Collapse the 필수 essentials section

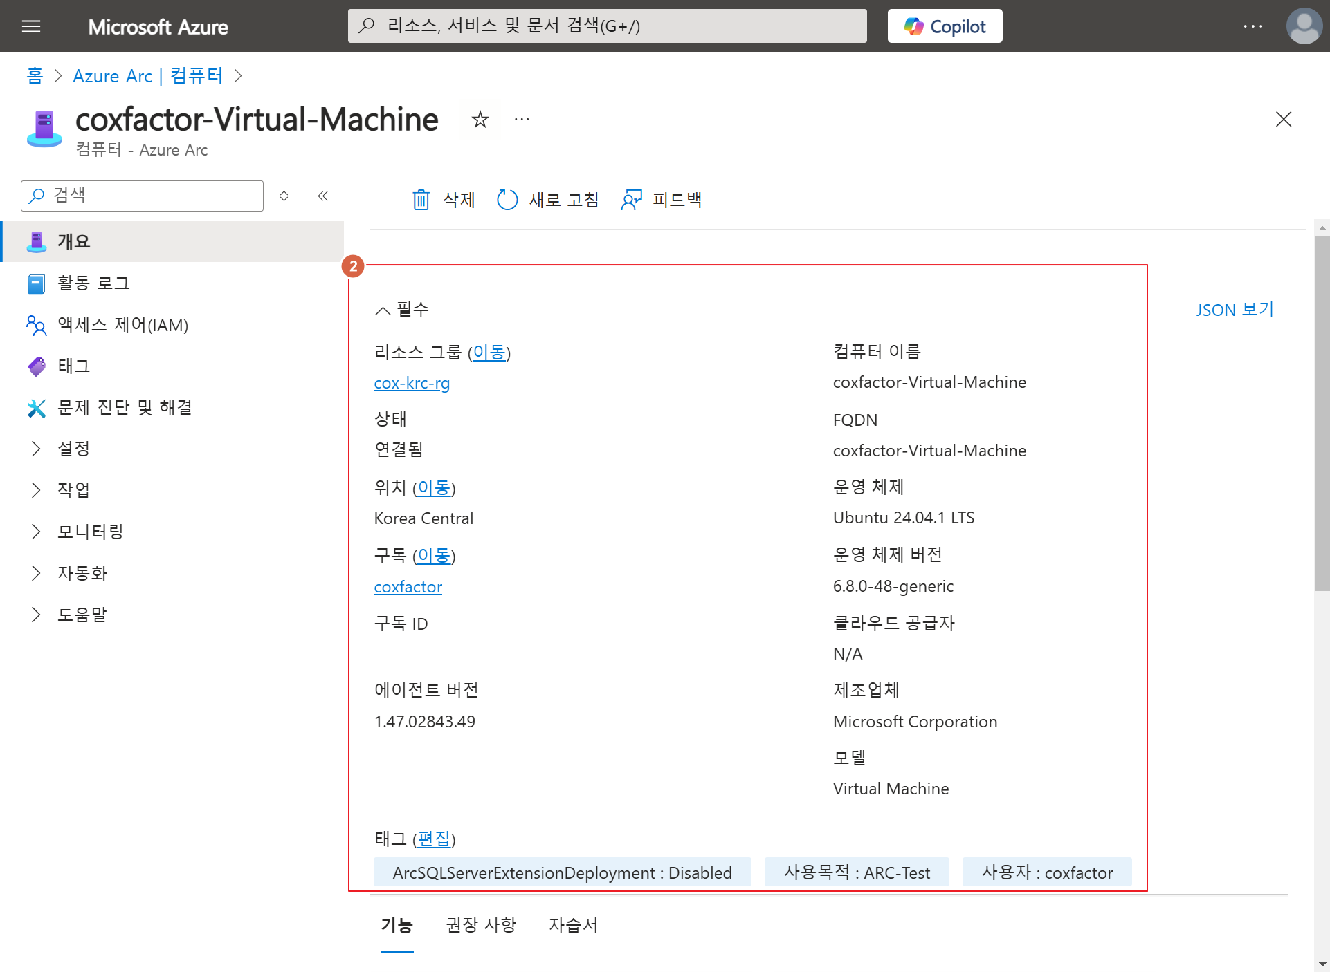(x=383, y=310)
